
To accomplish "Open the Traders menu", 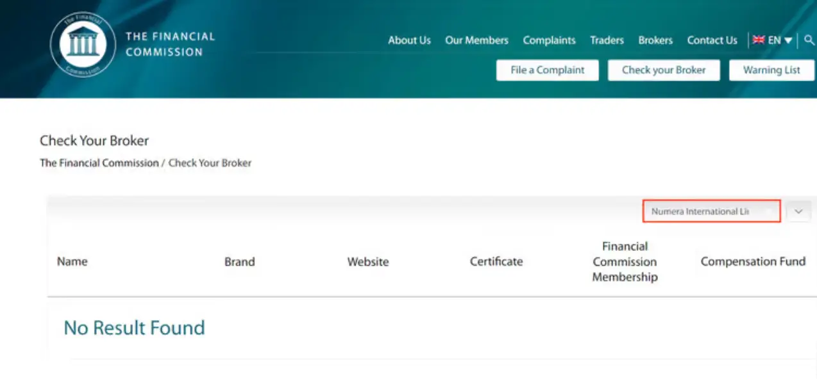I will coord(607,40).
